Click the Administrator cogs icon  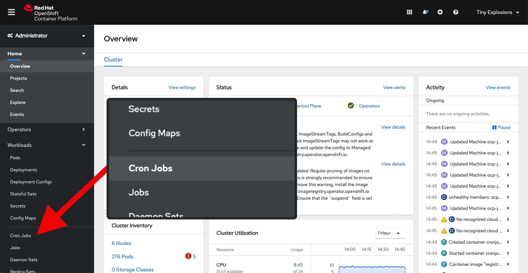coord(10,36)
